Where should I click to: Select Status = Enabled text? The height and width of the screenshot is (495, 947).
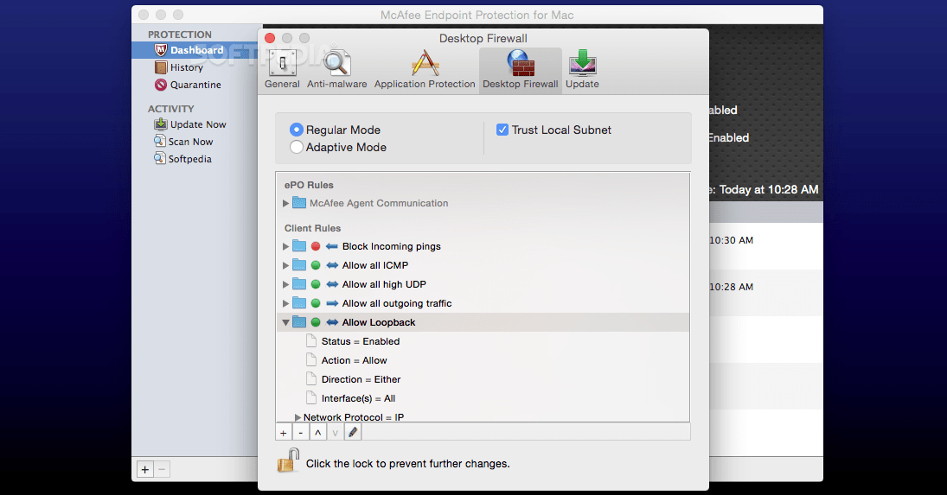(361, 341)
